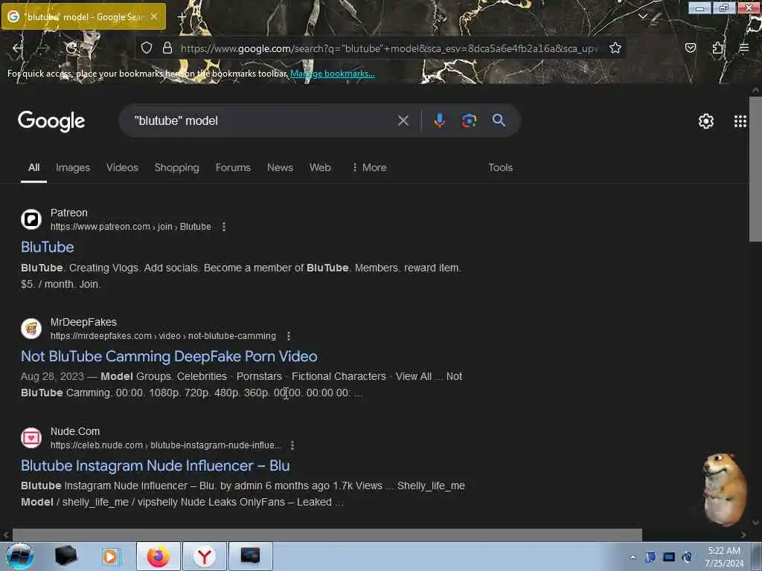Clear the search box text
762x571 pixels.
click(x=403, y=120)
